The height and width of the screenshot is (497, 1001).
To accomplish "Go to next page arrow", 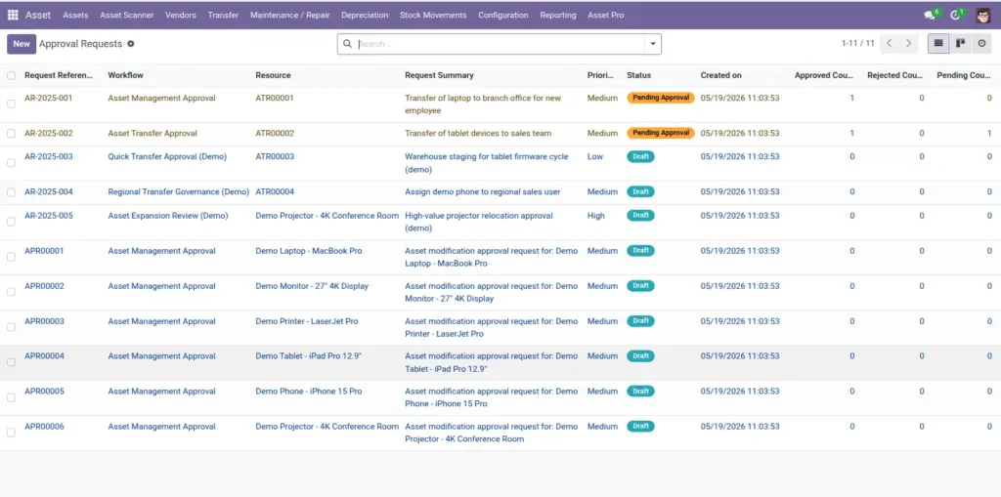I will (908, 43).
